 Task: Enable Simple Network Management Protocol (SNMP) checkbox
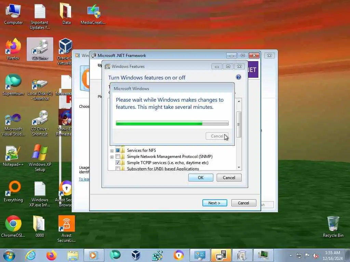point(118,156)
